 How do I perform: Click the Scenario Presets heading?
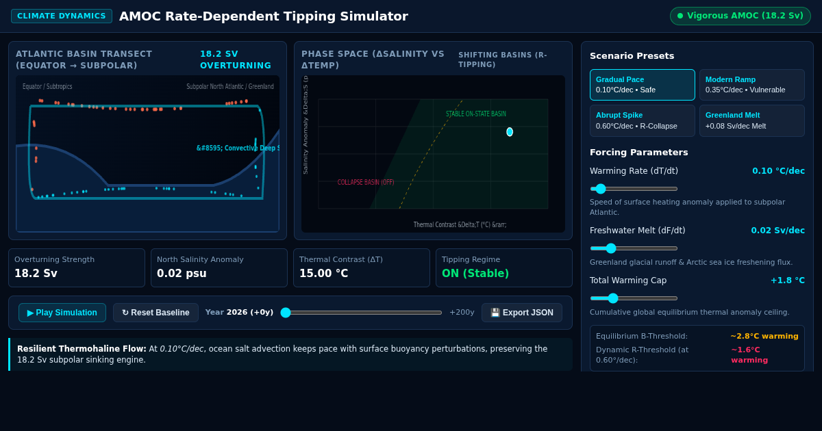point(632,56)
